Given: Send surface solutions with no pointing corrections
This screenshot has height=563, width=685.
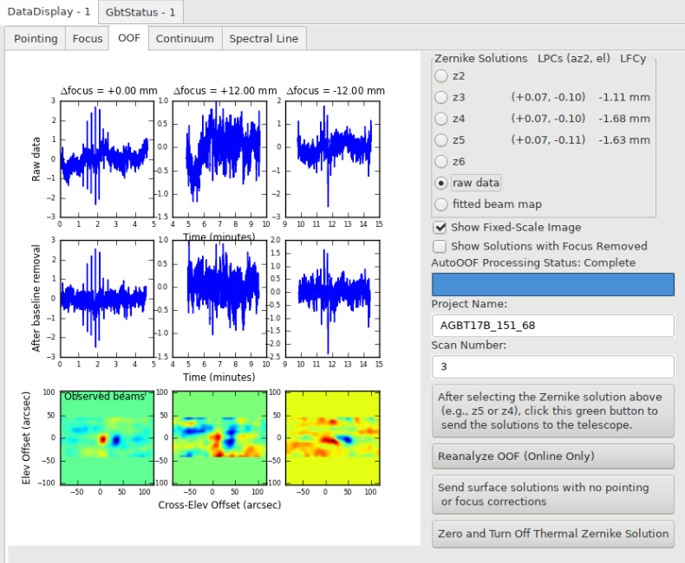Looking at the screenshot, I should (552, 495).
